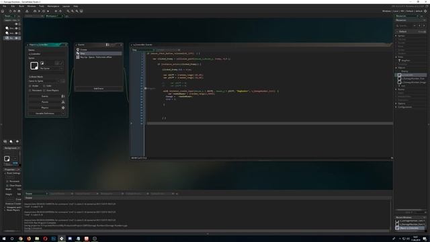Open the Events button in object editor
This screenshot has height=242, width=430.
pos(45,96)
